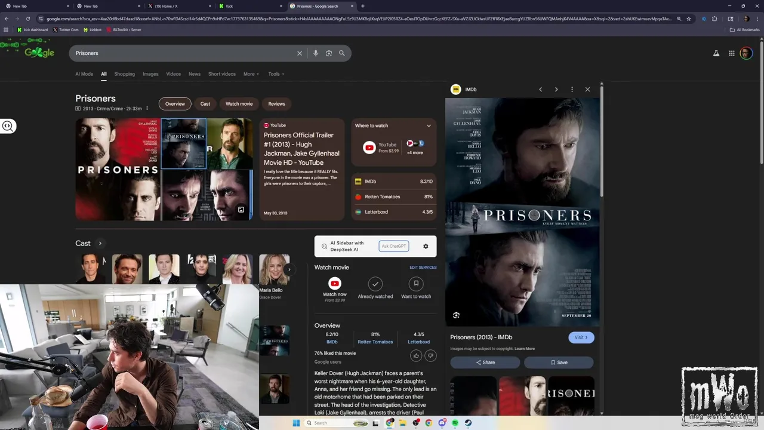Click the magnifying glass search button
Screen dimensions: 764x430
(342, 53)
